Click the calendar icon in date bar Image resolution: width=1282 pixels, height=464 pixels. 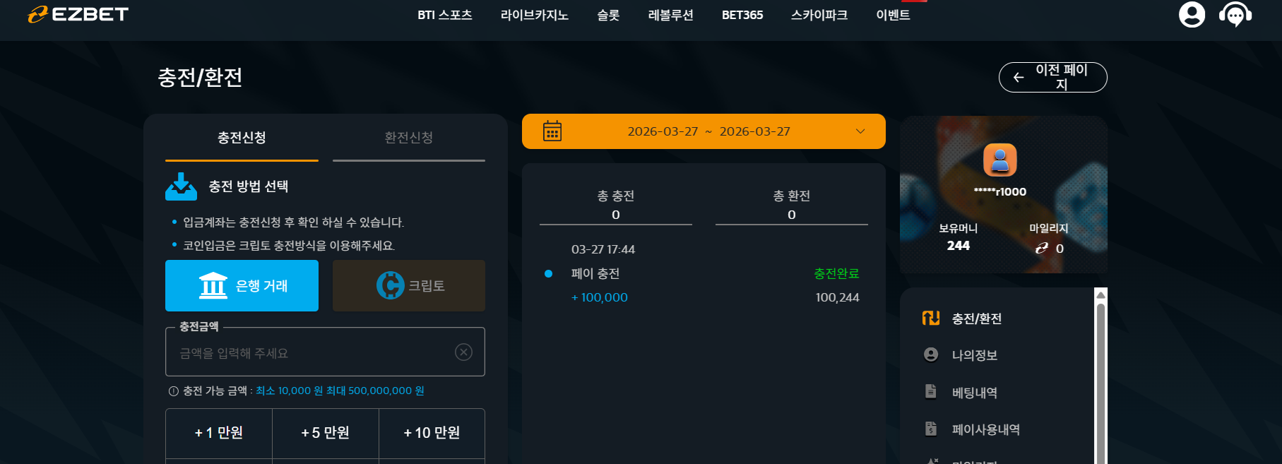click(552, 131)
